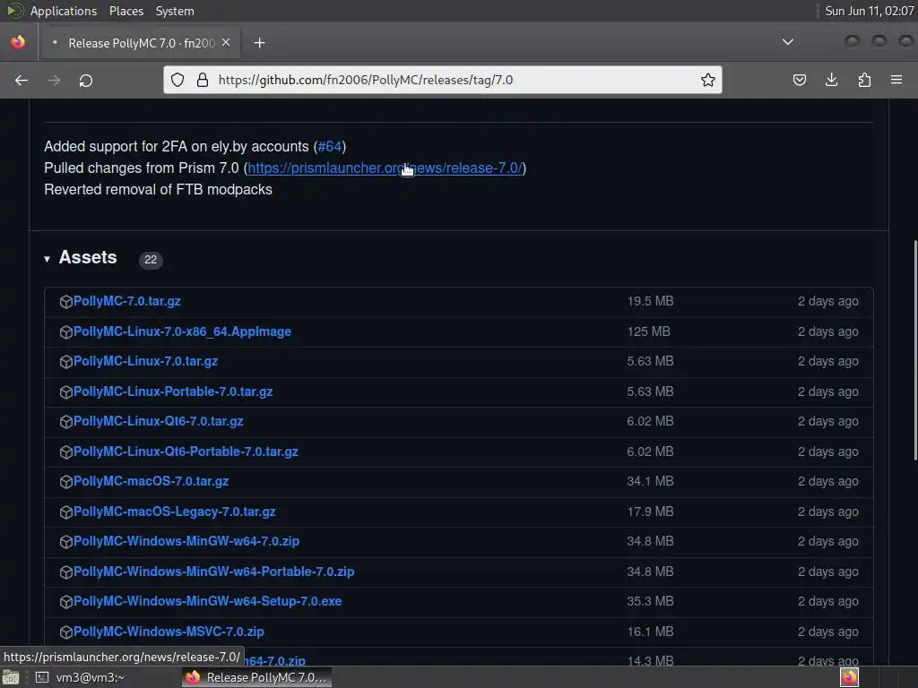Click the clock showing Sun Jun 11
The height and width of the screenshot is (688, 918).
coord(869,11)
